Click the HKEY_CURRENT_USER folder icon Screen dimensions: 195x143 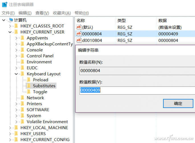[x=16, y=32]
